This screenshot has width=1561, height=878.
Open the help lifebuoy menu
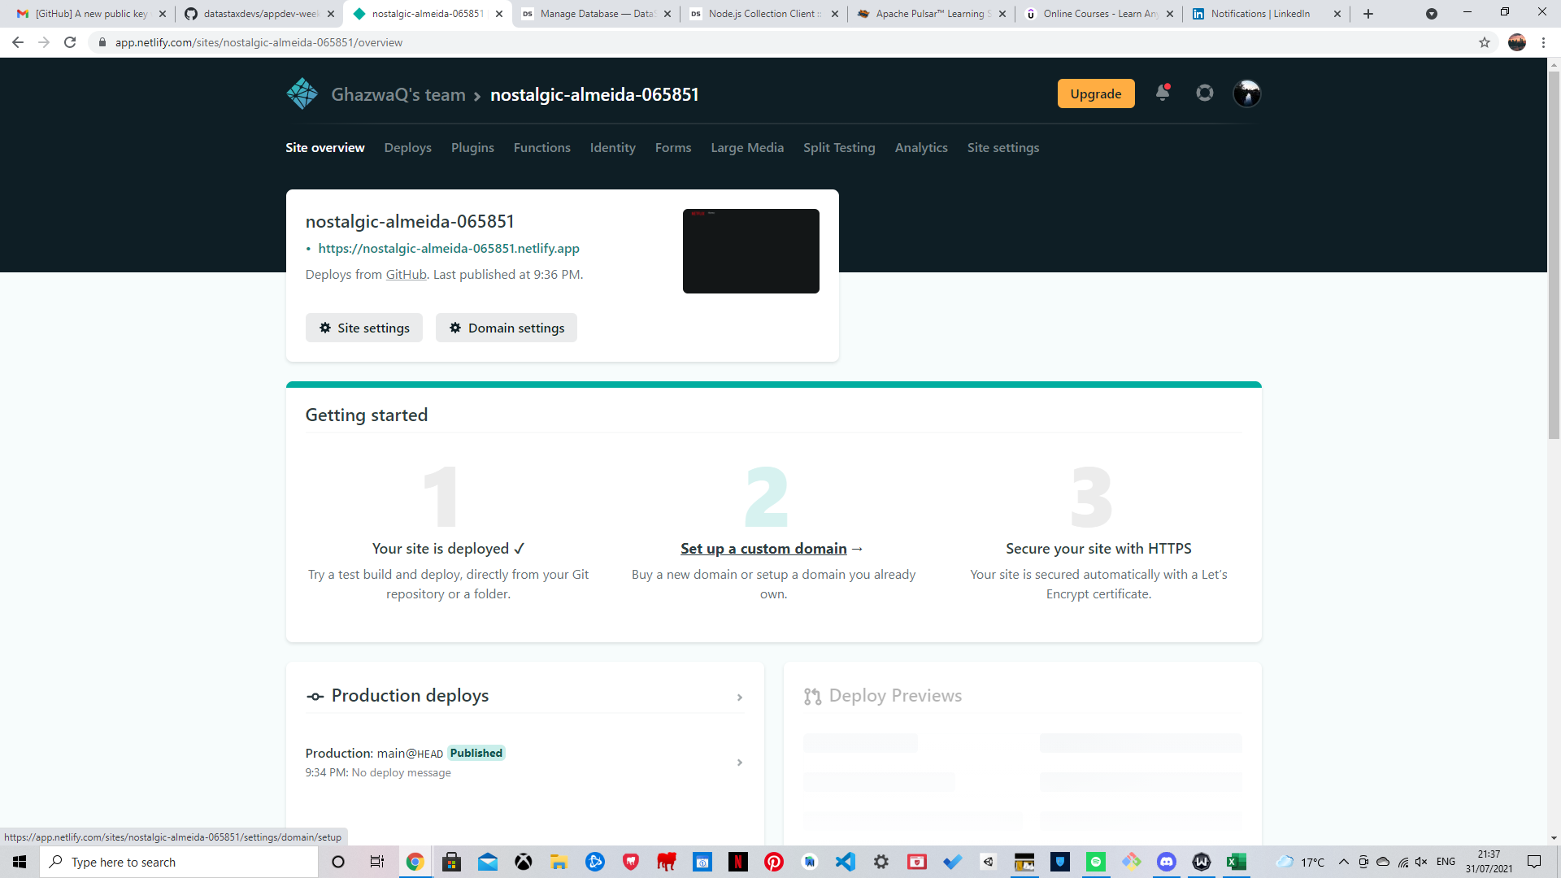[x=1204, y=93]
